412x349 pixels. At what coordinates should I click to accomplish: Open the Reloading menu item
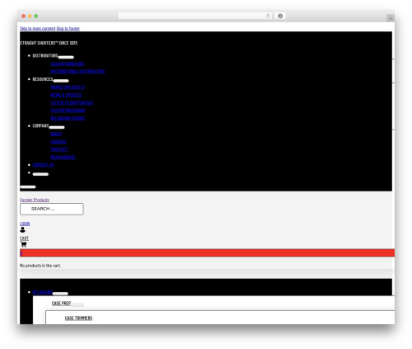[x=42, y=292]
